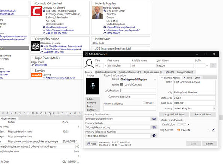Select the Homebase contact card

120,41
